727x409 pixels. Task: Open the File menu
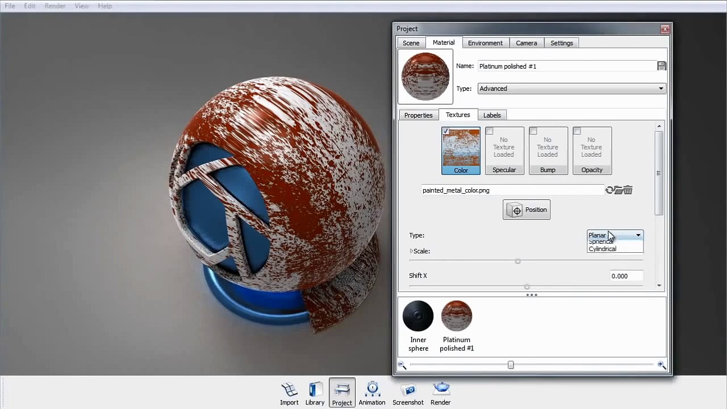[10, 6]
